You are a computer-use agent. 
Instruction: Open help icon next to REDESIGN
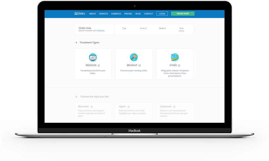(99, 65)
